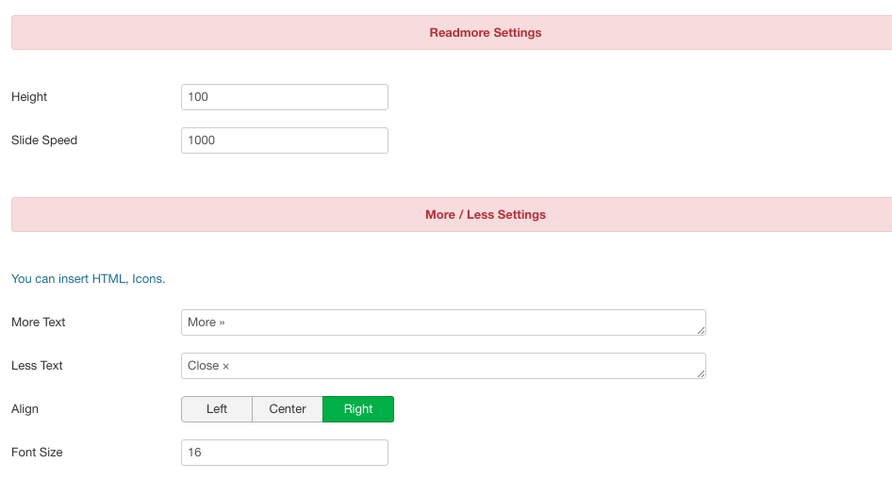Select the Right align button
Image resolution: width=892 pixels, height=479 pixels.
(358, 409)
